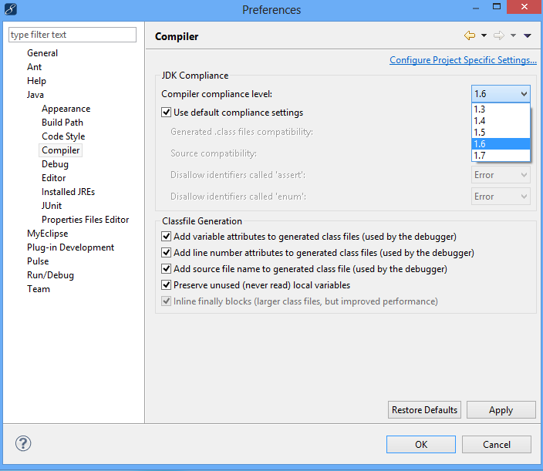Click the MyEclipse icon in title bar
The height and width of the screenshot is (471, 543).
[10, 9]
